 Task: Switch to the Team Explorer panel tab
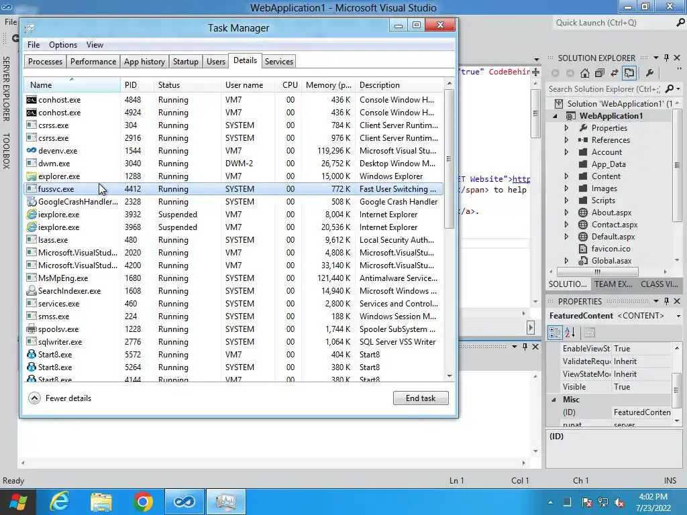pyautogui.click(x=613, y=284)
